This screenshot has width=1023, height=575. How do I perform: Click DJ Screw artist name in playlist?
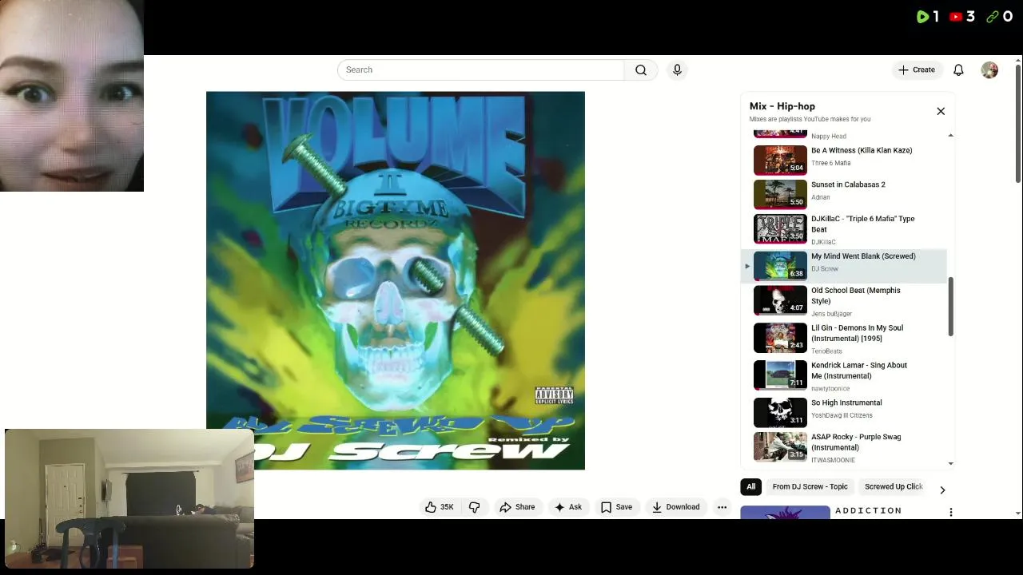click(825, 269)
